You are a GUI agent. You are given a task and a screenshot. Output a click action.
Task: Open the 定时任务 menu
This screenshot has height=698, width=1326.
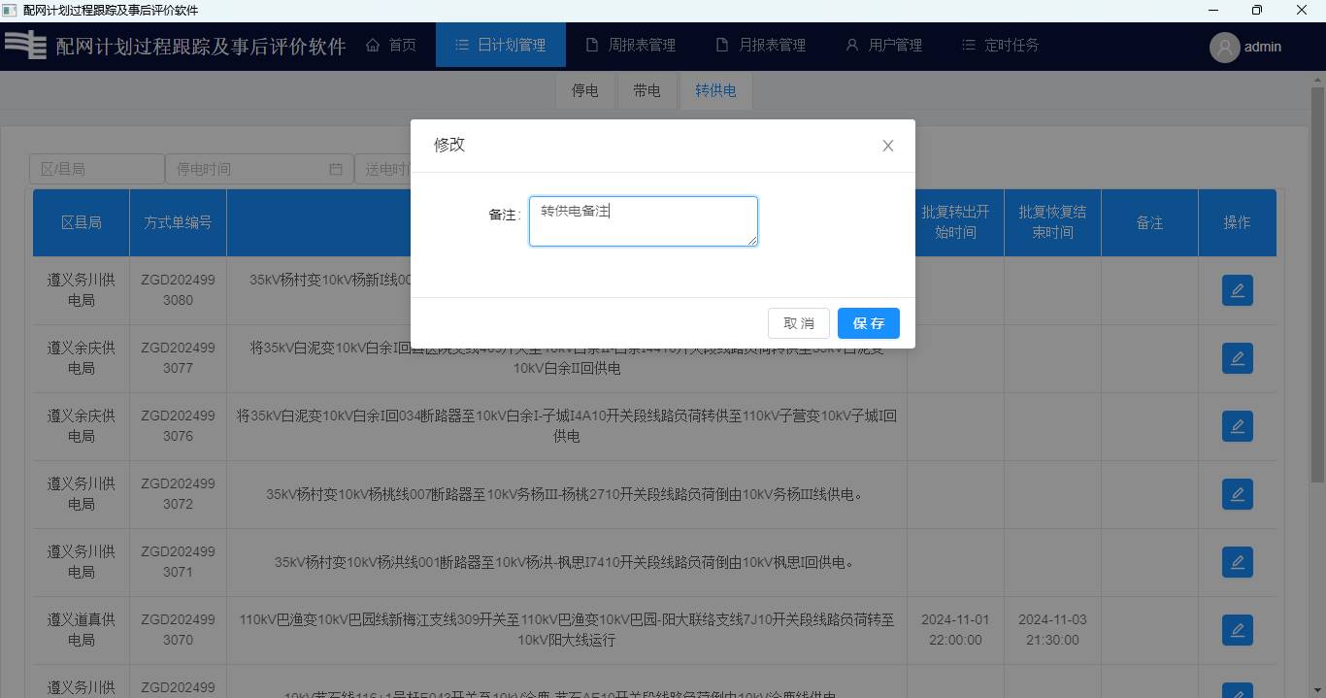(x=1000, y=45)
